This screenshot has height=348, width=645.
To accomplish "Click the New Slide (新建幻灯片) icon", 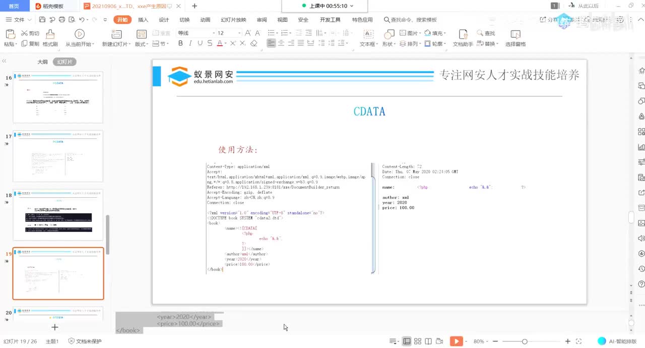I will (116, 34).
